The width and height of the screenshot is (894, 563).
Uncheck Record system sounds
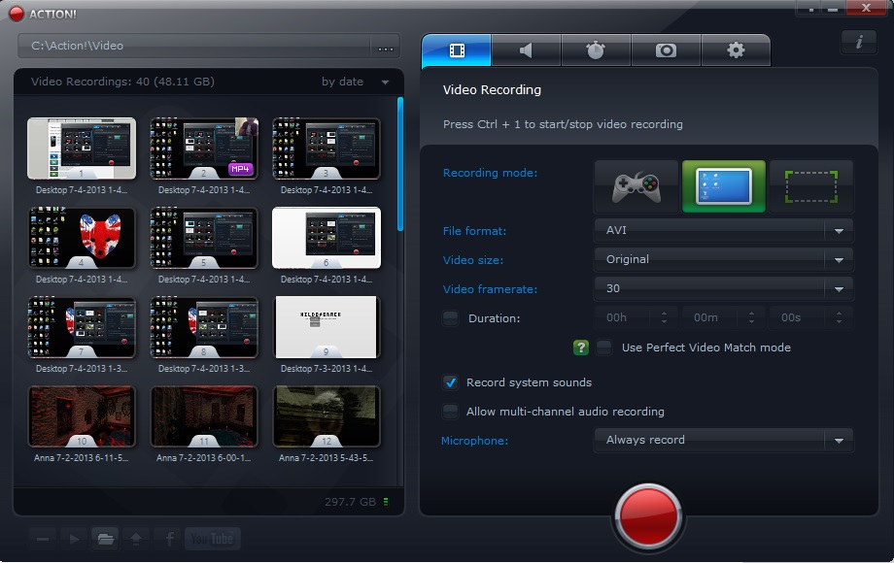pos(451,382)
